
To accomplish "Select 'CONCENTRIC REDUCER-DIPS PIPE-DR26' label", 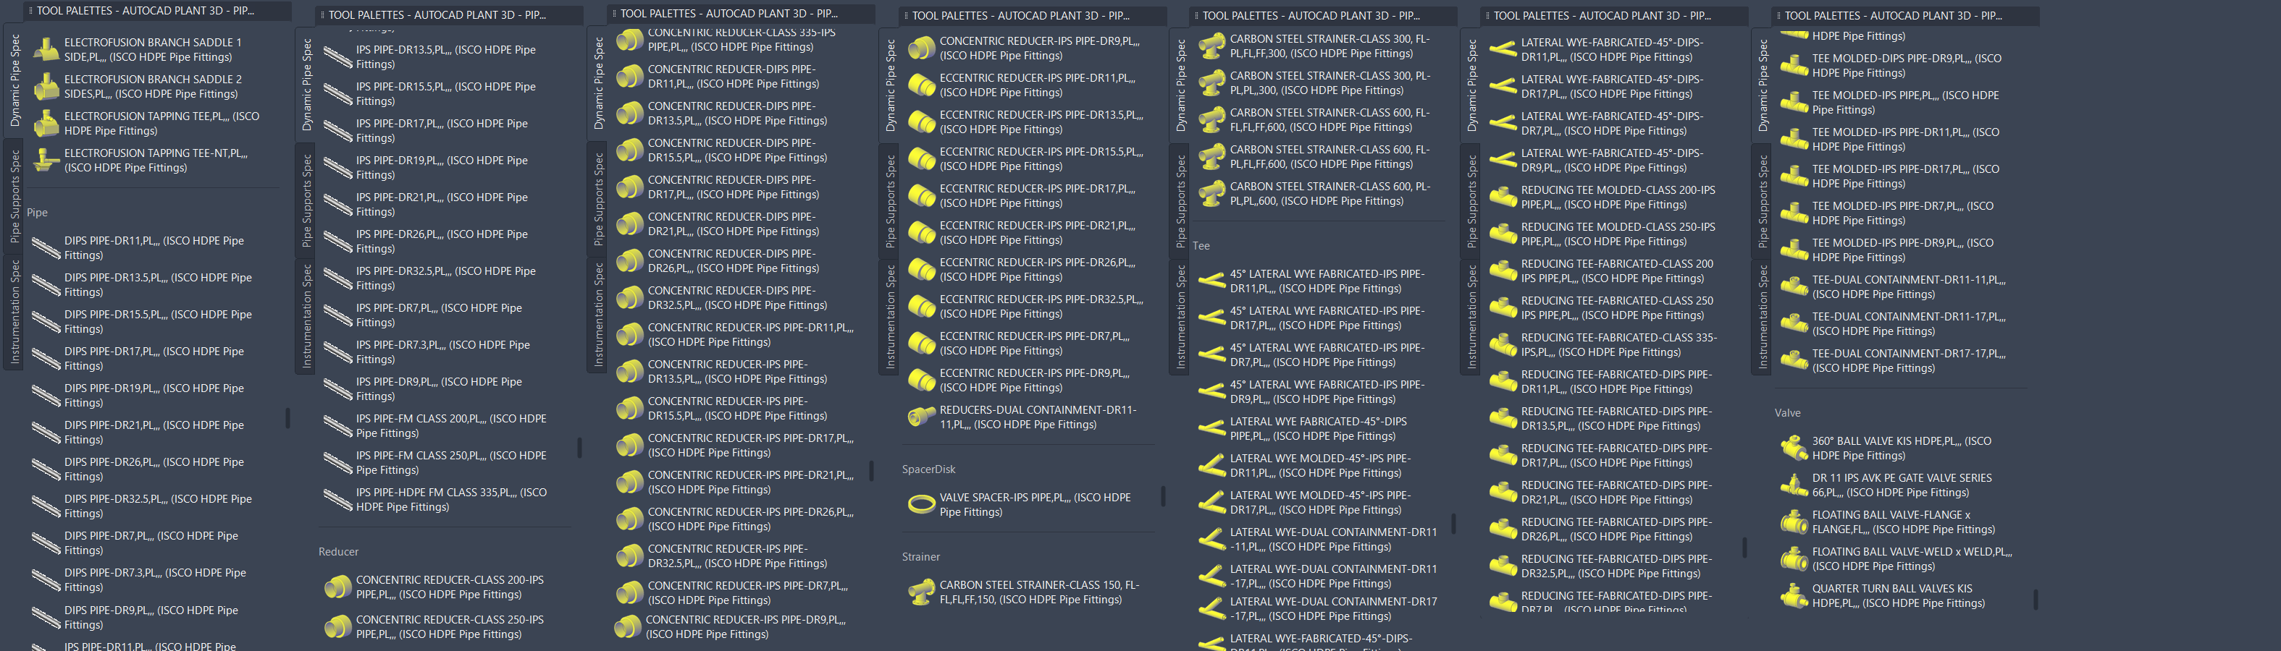I will (x=734, y=261).
